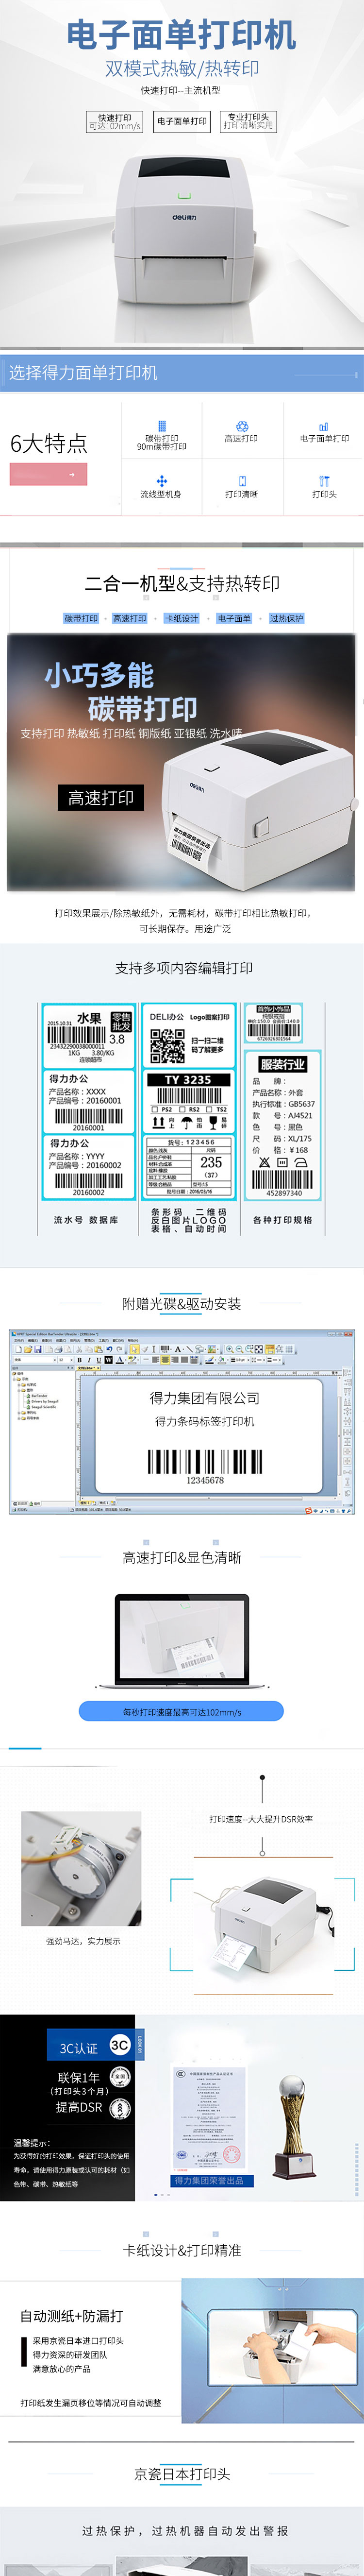The height and width of the screenshot is (2576, 364).
Task: Click the 自动测纸+防漏打 heading
Action: point(72,2315)
